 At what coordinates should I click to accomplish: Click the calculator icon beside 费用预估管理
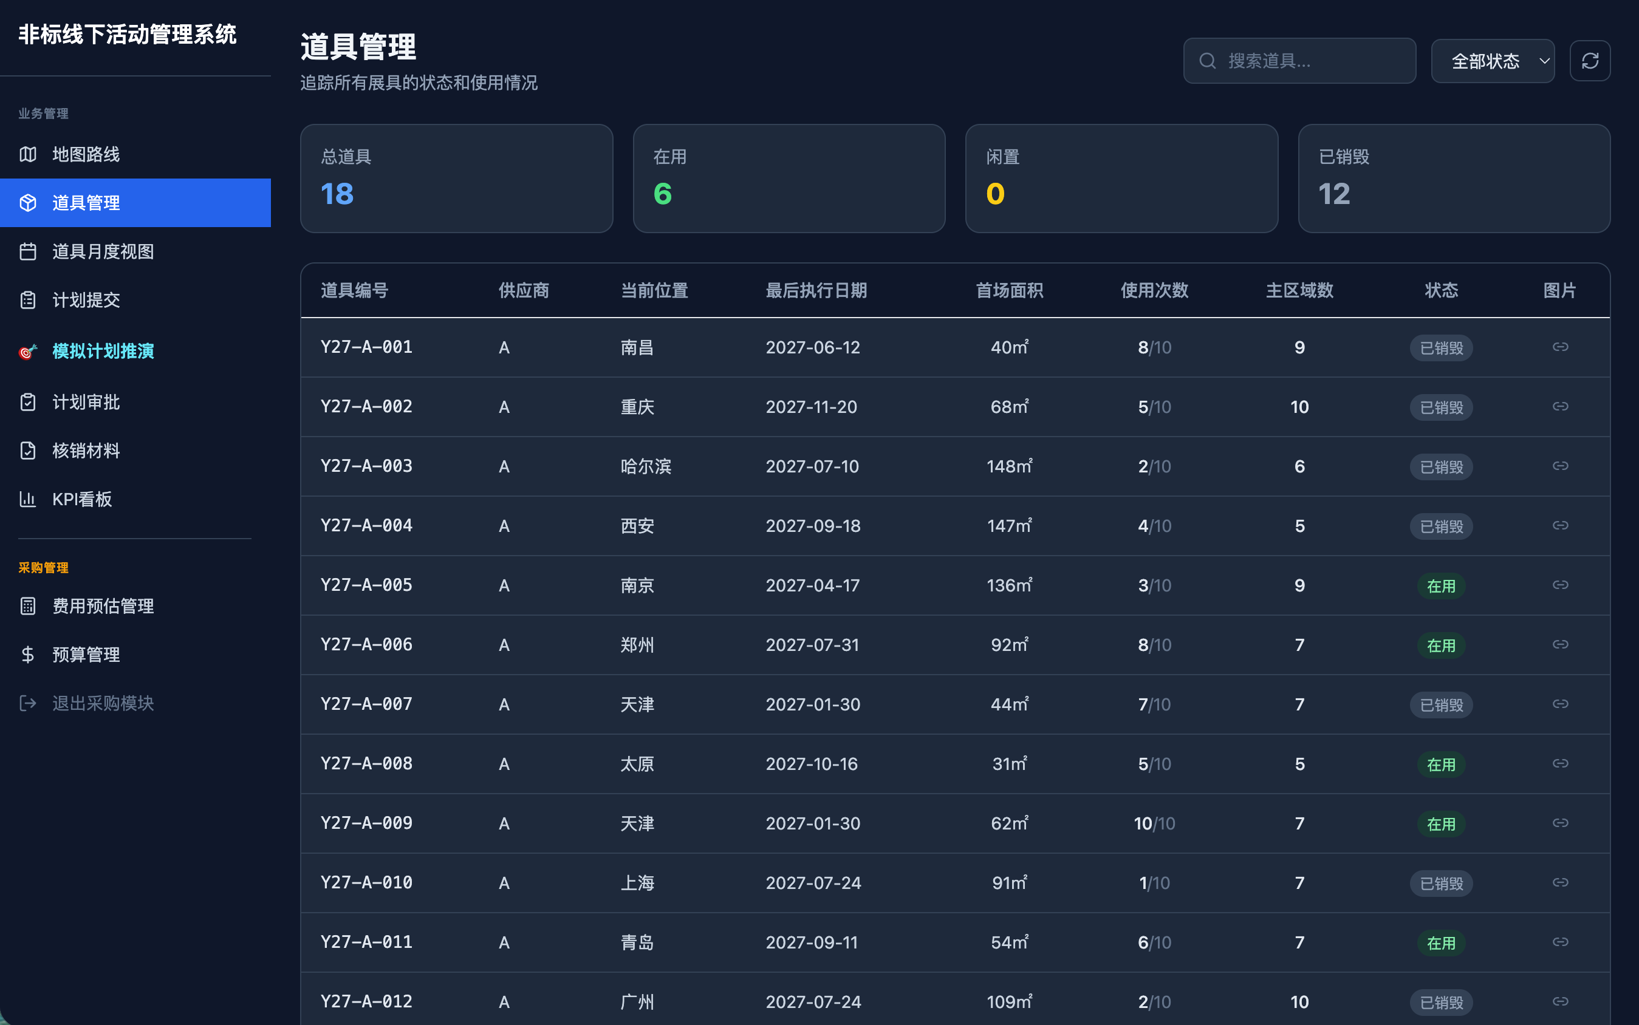point(28,605)
